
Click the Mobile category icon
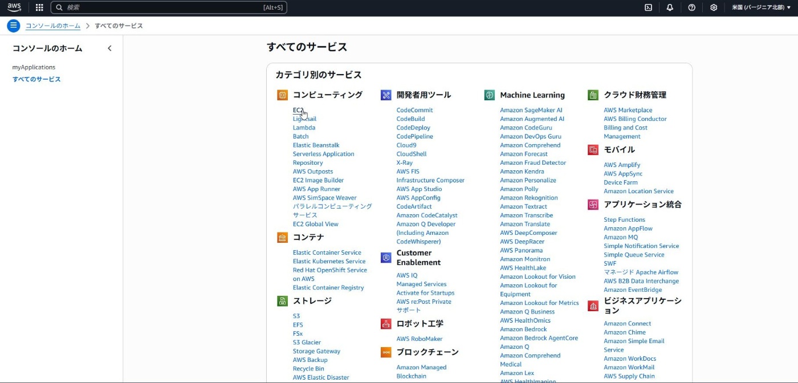(x=593, y=150)
